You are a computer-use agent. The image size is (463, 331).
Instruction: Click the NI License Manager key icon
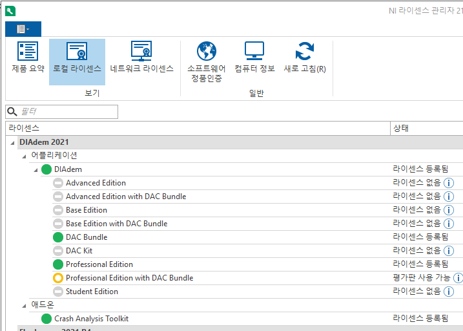(10, 11)
